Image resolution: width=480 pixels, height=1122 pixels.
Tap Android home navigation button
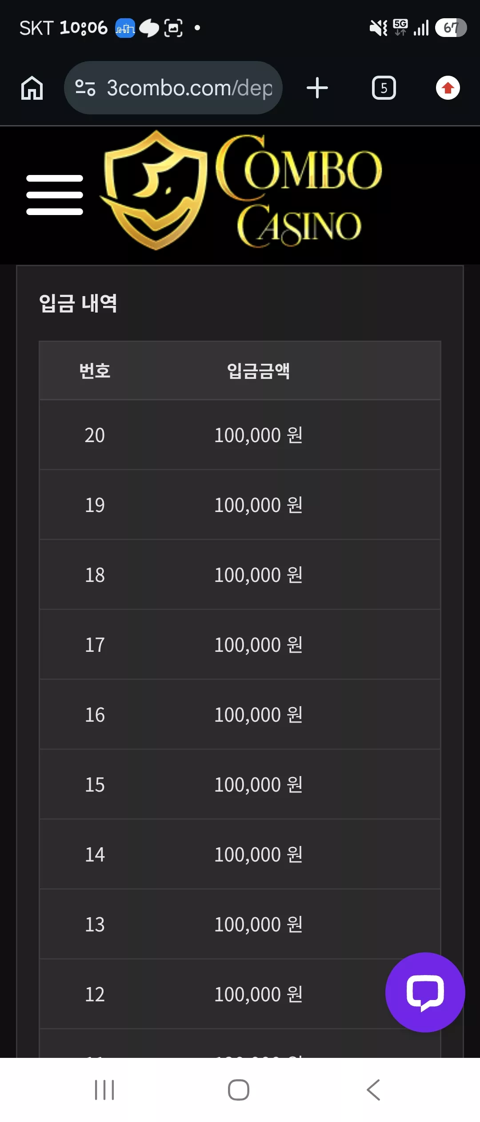click(239, 1090)
